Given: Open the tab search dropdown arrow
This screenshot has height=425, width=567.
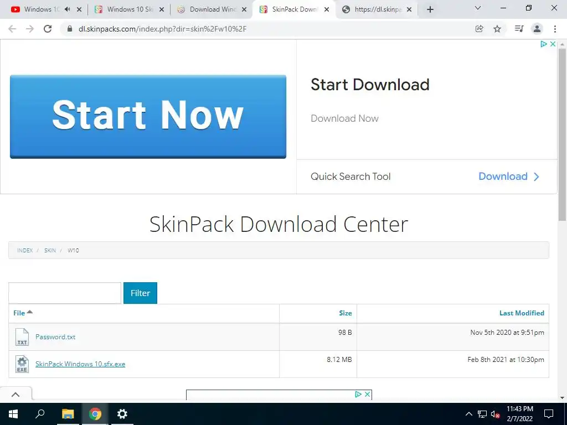Looking at the screenshot, I should pos(478,8).
